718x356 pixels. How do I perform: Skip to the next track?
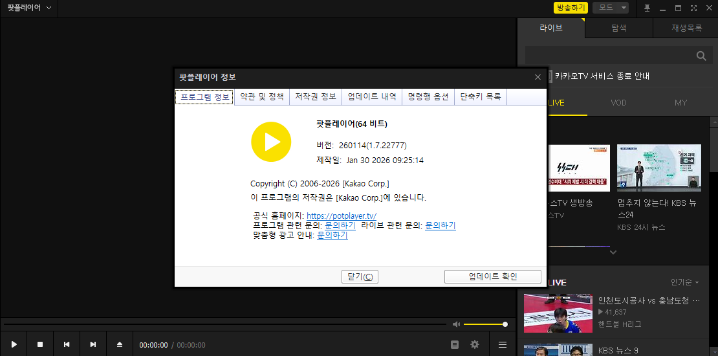pos(93,344)
